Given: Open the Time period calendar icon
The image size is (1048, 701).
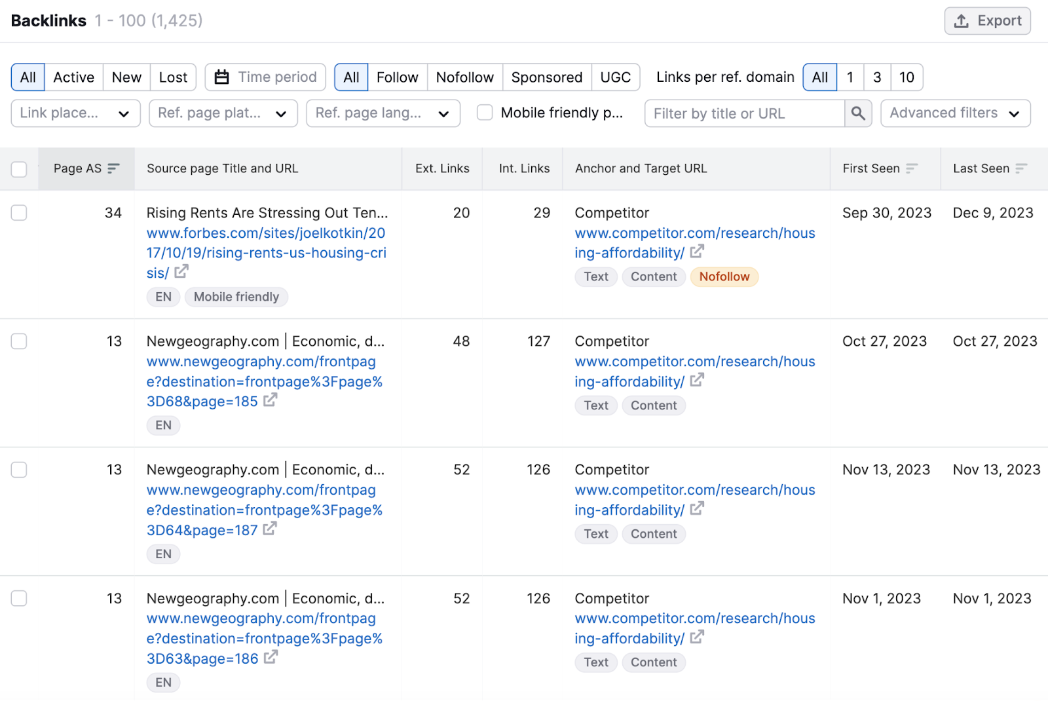Looking at the screenshot, I should tap(223, 77).
